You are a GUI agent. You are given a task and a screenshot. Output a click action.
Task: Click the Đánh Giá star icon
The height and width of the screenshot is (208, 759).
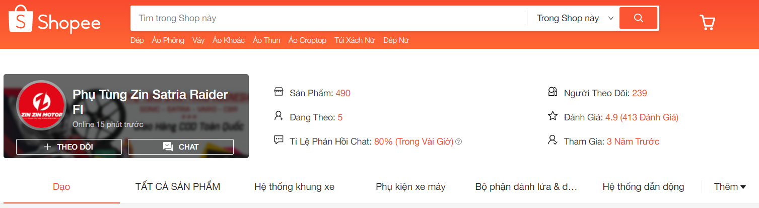pos(553,116)
